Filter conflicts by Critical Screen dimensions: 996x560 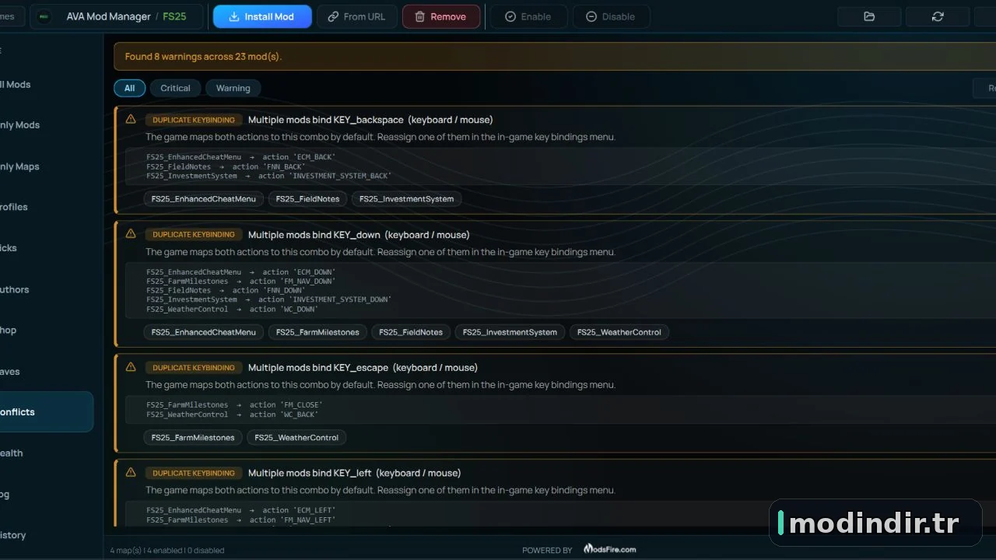[175, 88]
